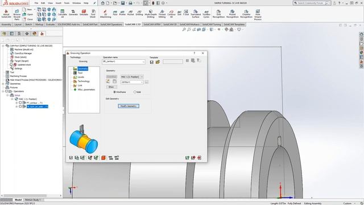Open the contour1 geometry dropdown
The image size is (364, 205).
[x=142, y=82]
